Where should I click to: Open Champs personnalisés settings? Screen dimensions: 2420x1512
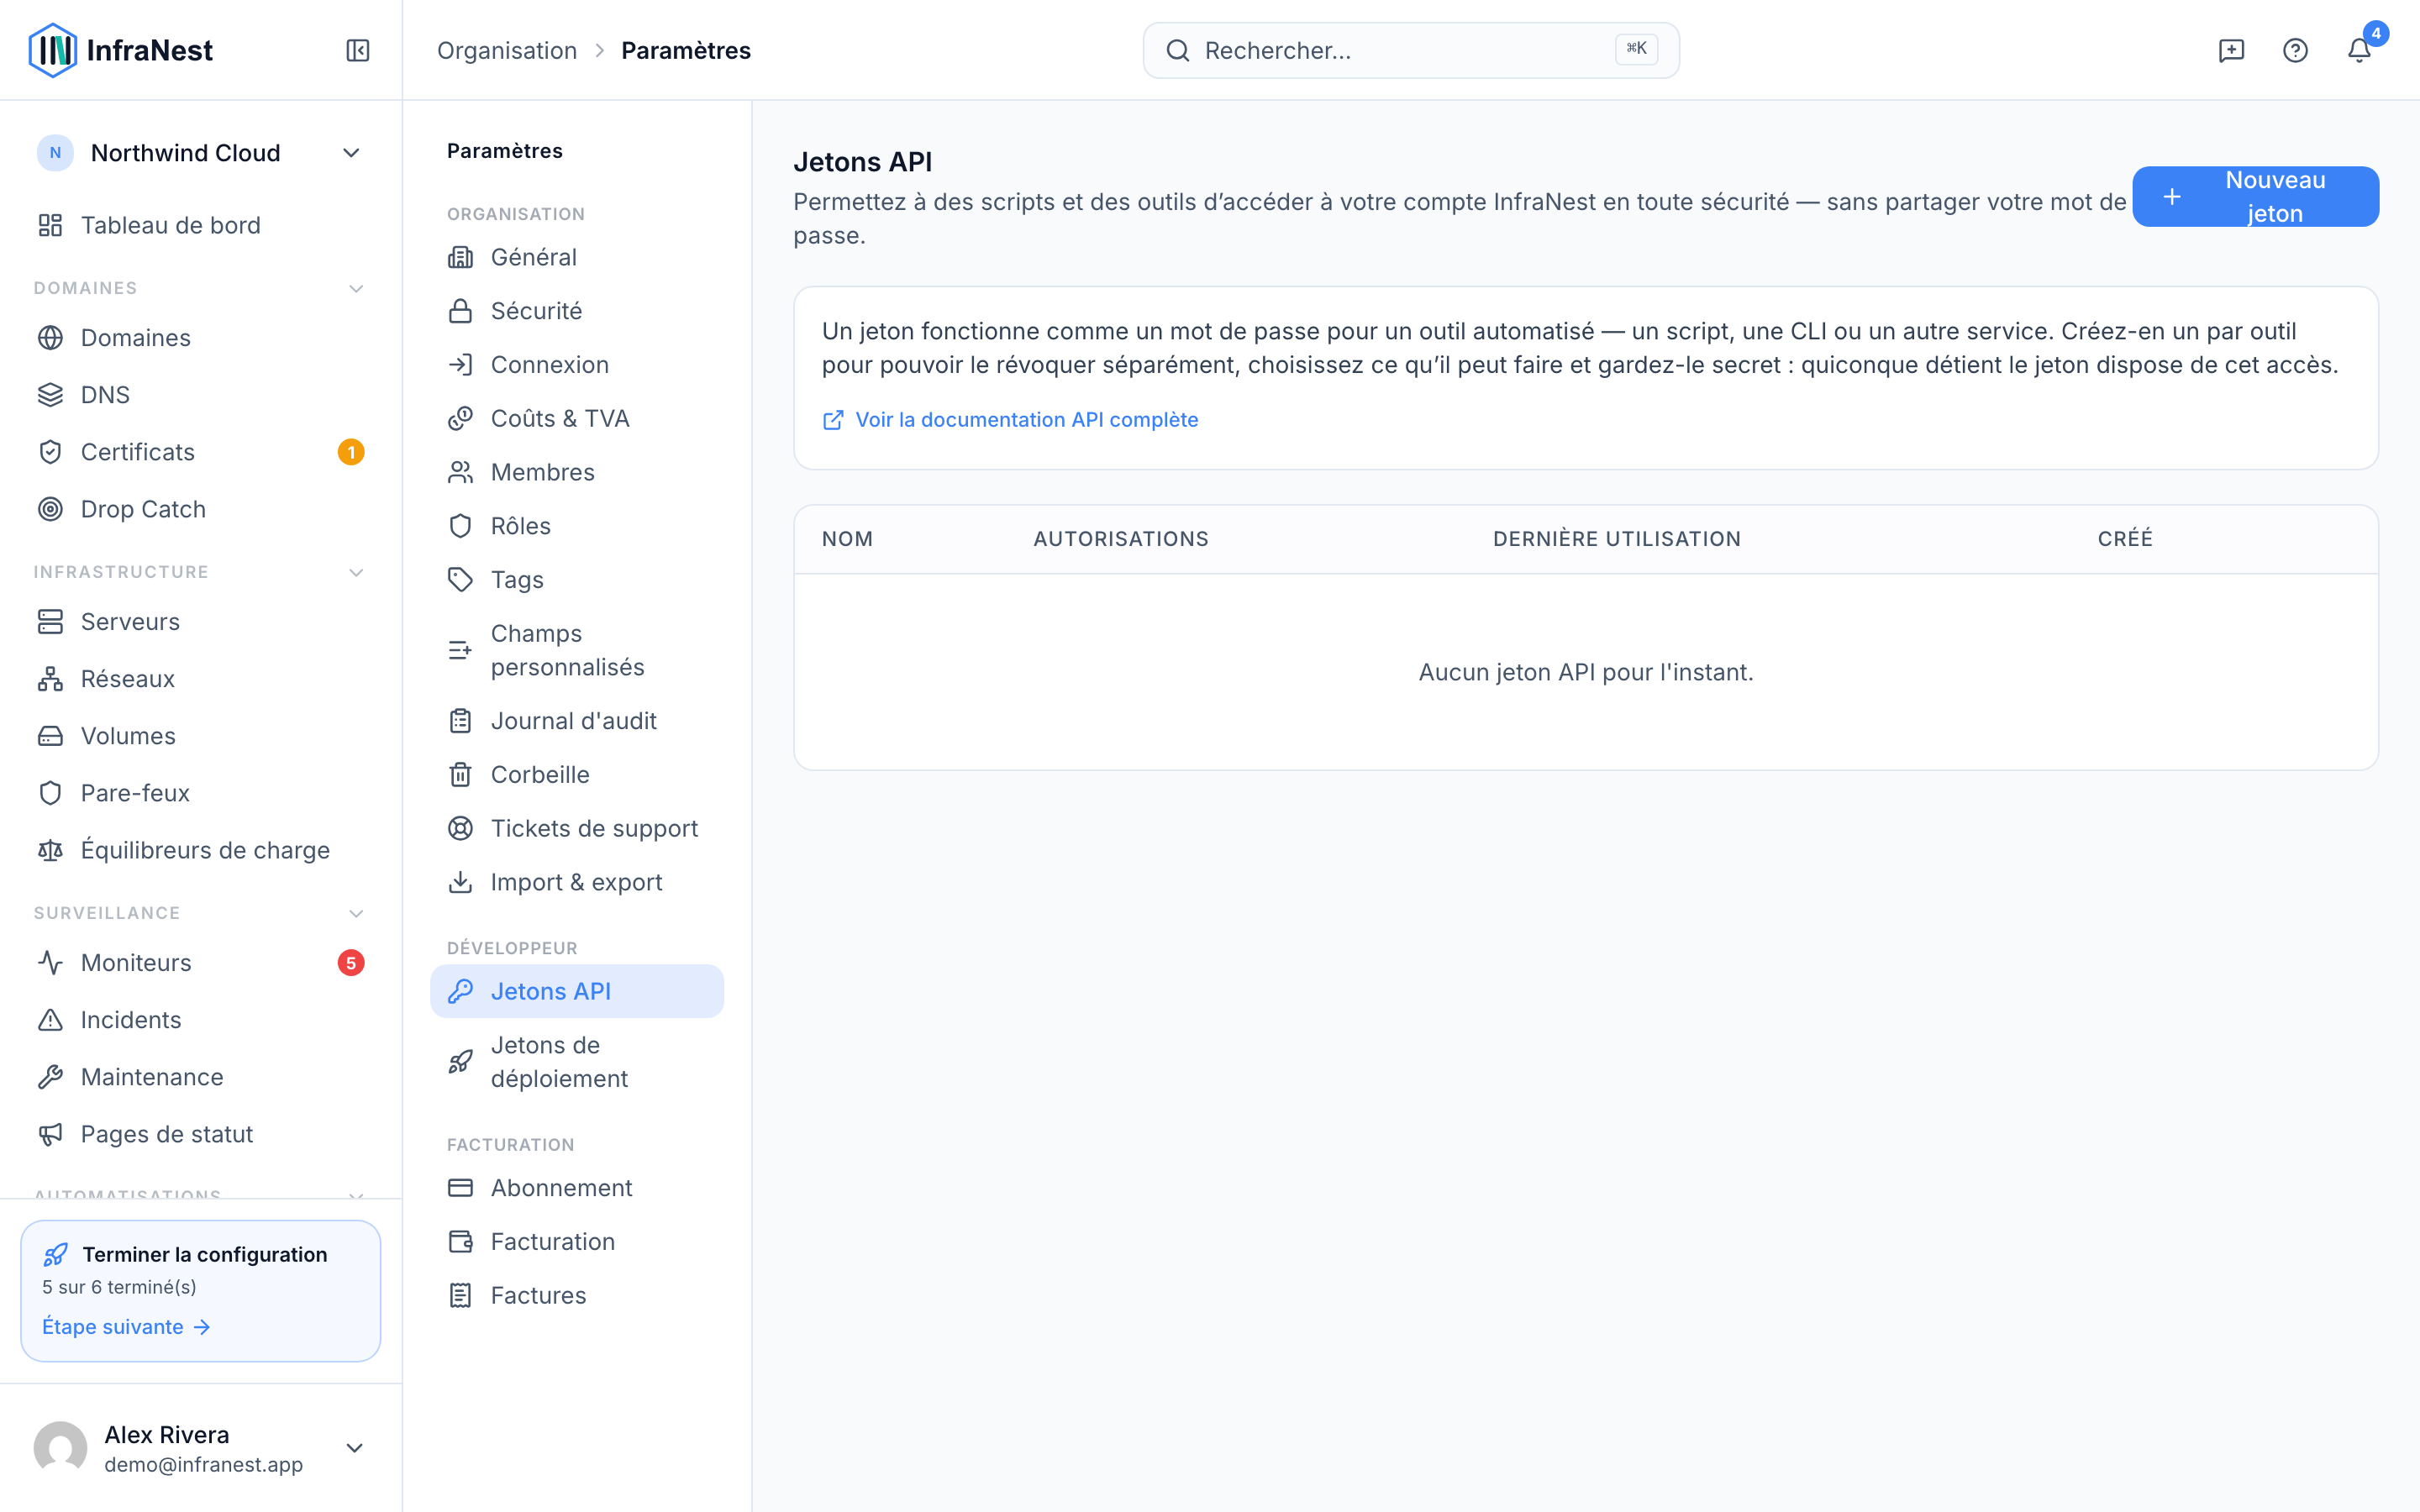[577, 650]
